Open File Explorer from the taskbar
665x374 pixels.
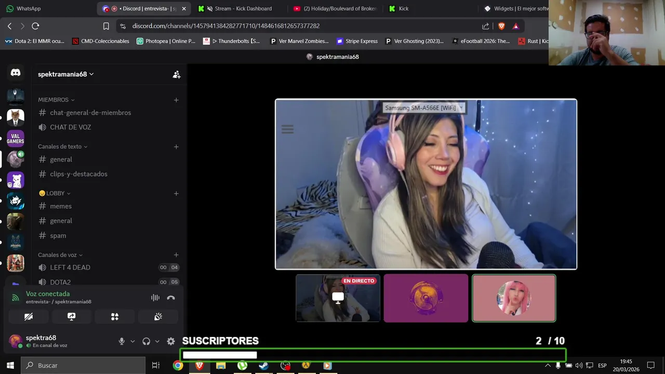click(x=221, y=366)
